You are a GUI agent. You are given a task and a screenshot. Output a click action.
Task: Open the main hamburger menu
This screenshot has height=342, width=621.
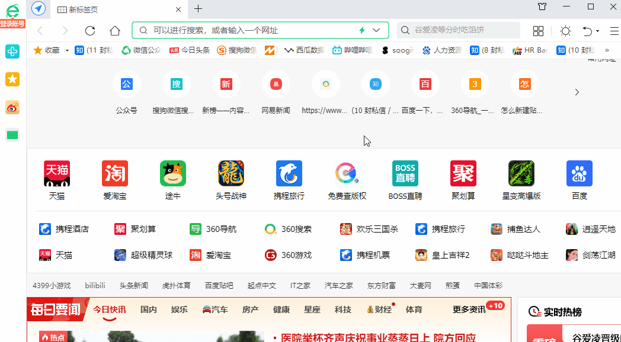click(x=614, y=31)
